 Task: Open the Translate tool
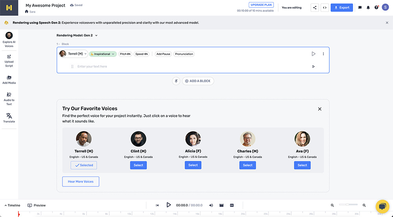coord(9,118)
